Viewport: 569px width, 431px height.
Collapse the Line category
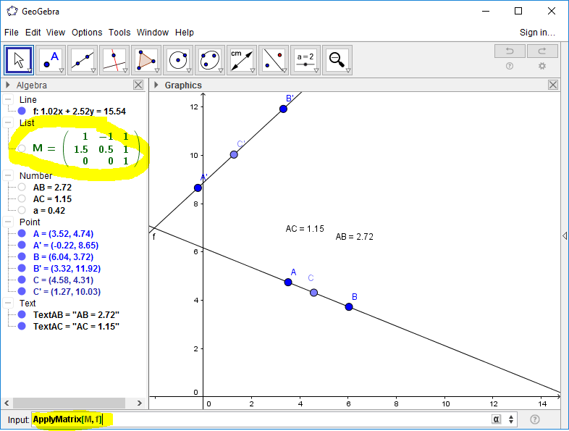pos(9,99)
